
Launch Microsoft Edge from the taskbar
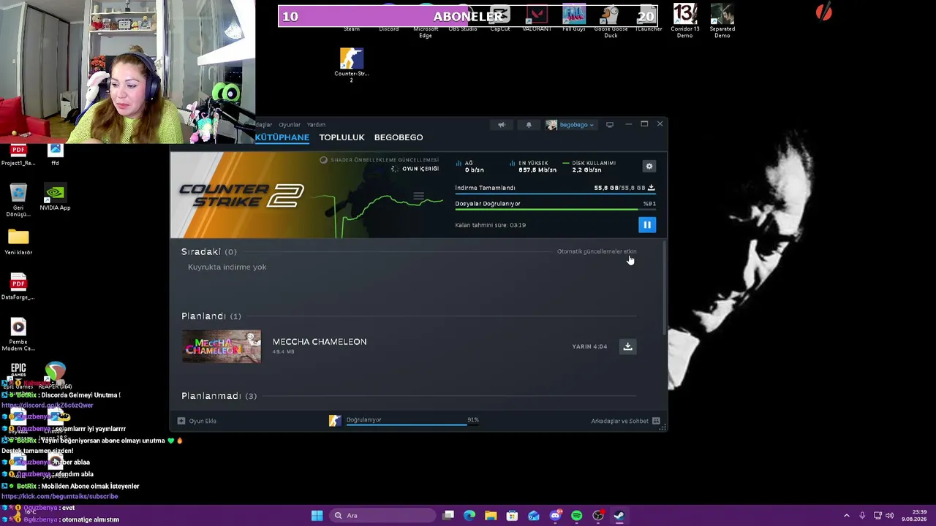pos(469,516)
